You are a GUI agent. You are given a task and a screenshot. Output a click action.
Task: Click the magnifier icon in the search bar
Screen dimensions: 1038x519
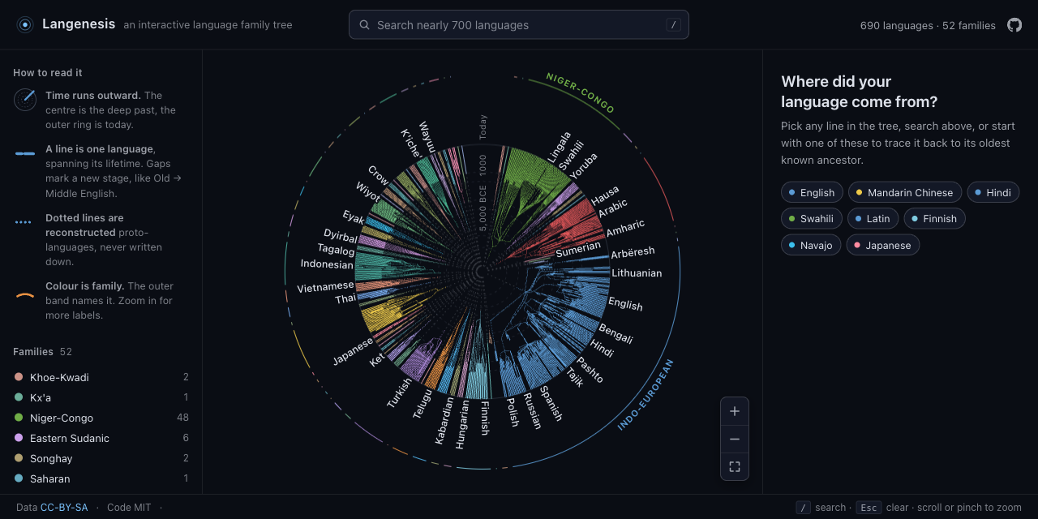pos(365,25)
